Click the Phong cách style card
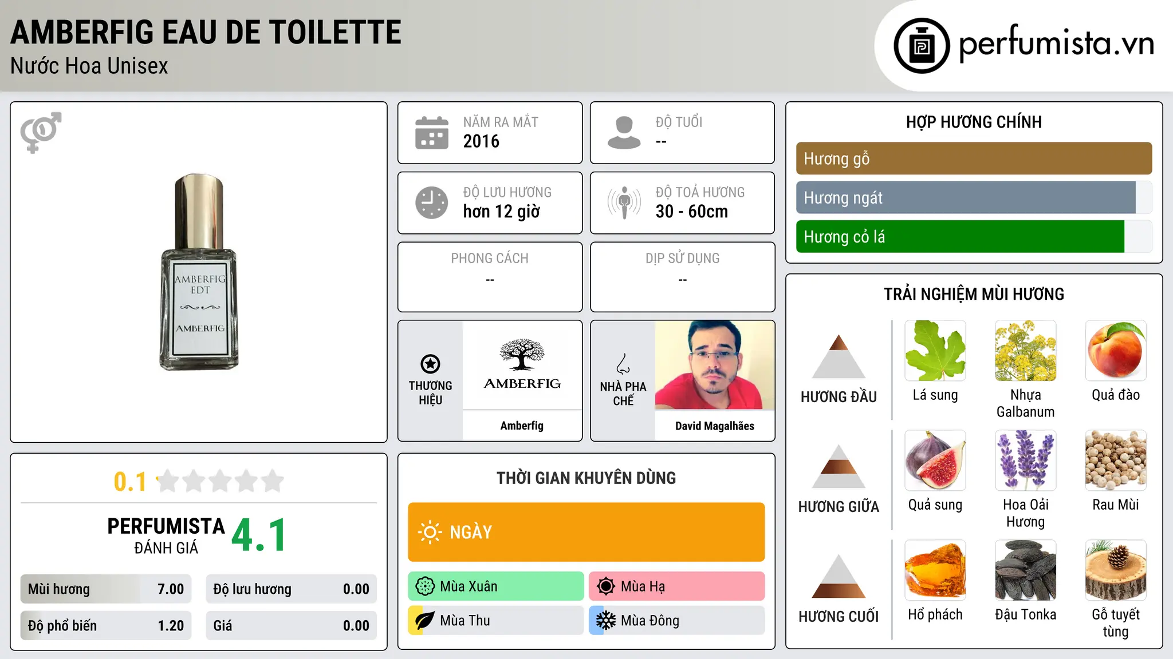This screenshot has width=1173, height=659. click(x=490, y=277)
